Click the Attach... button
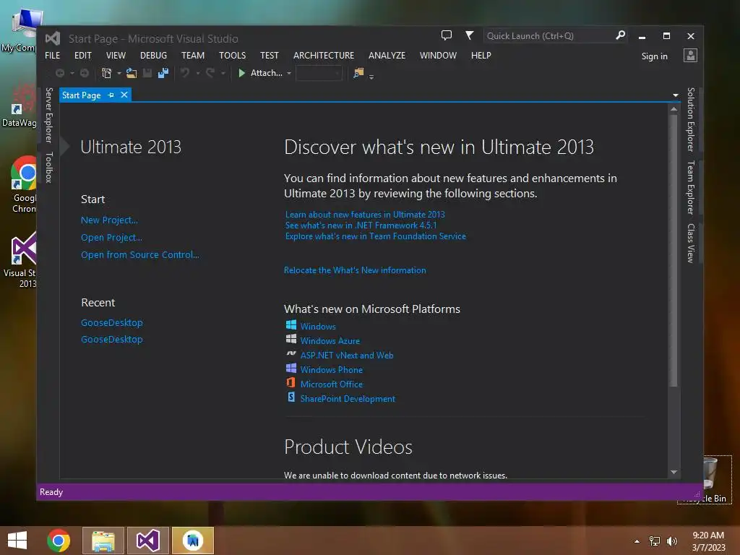 click(266, 73)
